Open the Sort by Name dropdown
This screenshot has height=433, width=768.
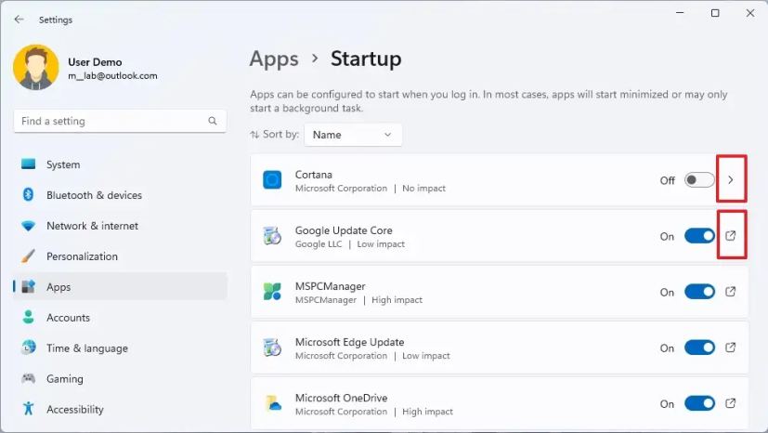click(353, 135)
